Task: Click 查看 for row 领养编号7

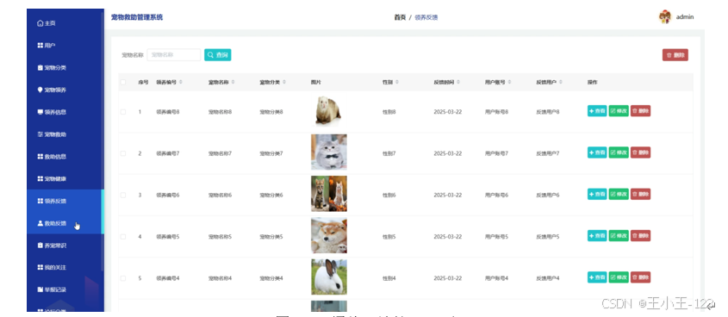Action: point(597,152)
